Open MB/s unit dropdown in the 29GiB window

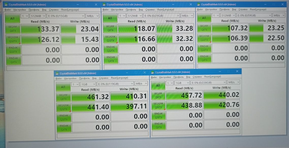tap(187, 16)
